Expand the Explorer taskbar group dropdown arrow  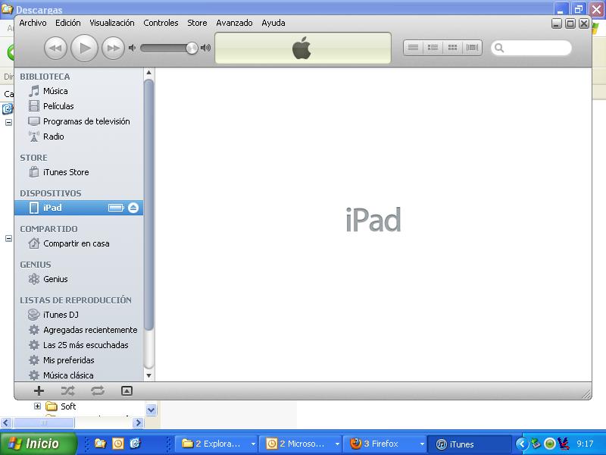[253, 444]
